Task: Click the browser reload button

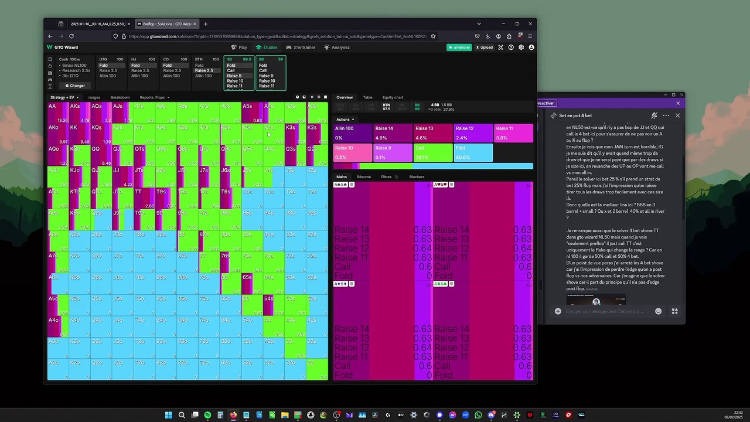Action: tap(71, 36)
